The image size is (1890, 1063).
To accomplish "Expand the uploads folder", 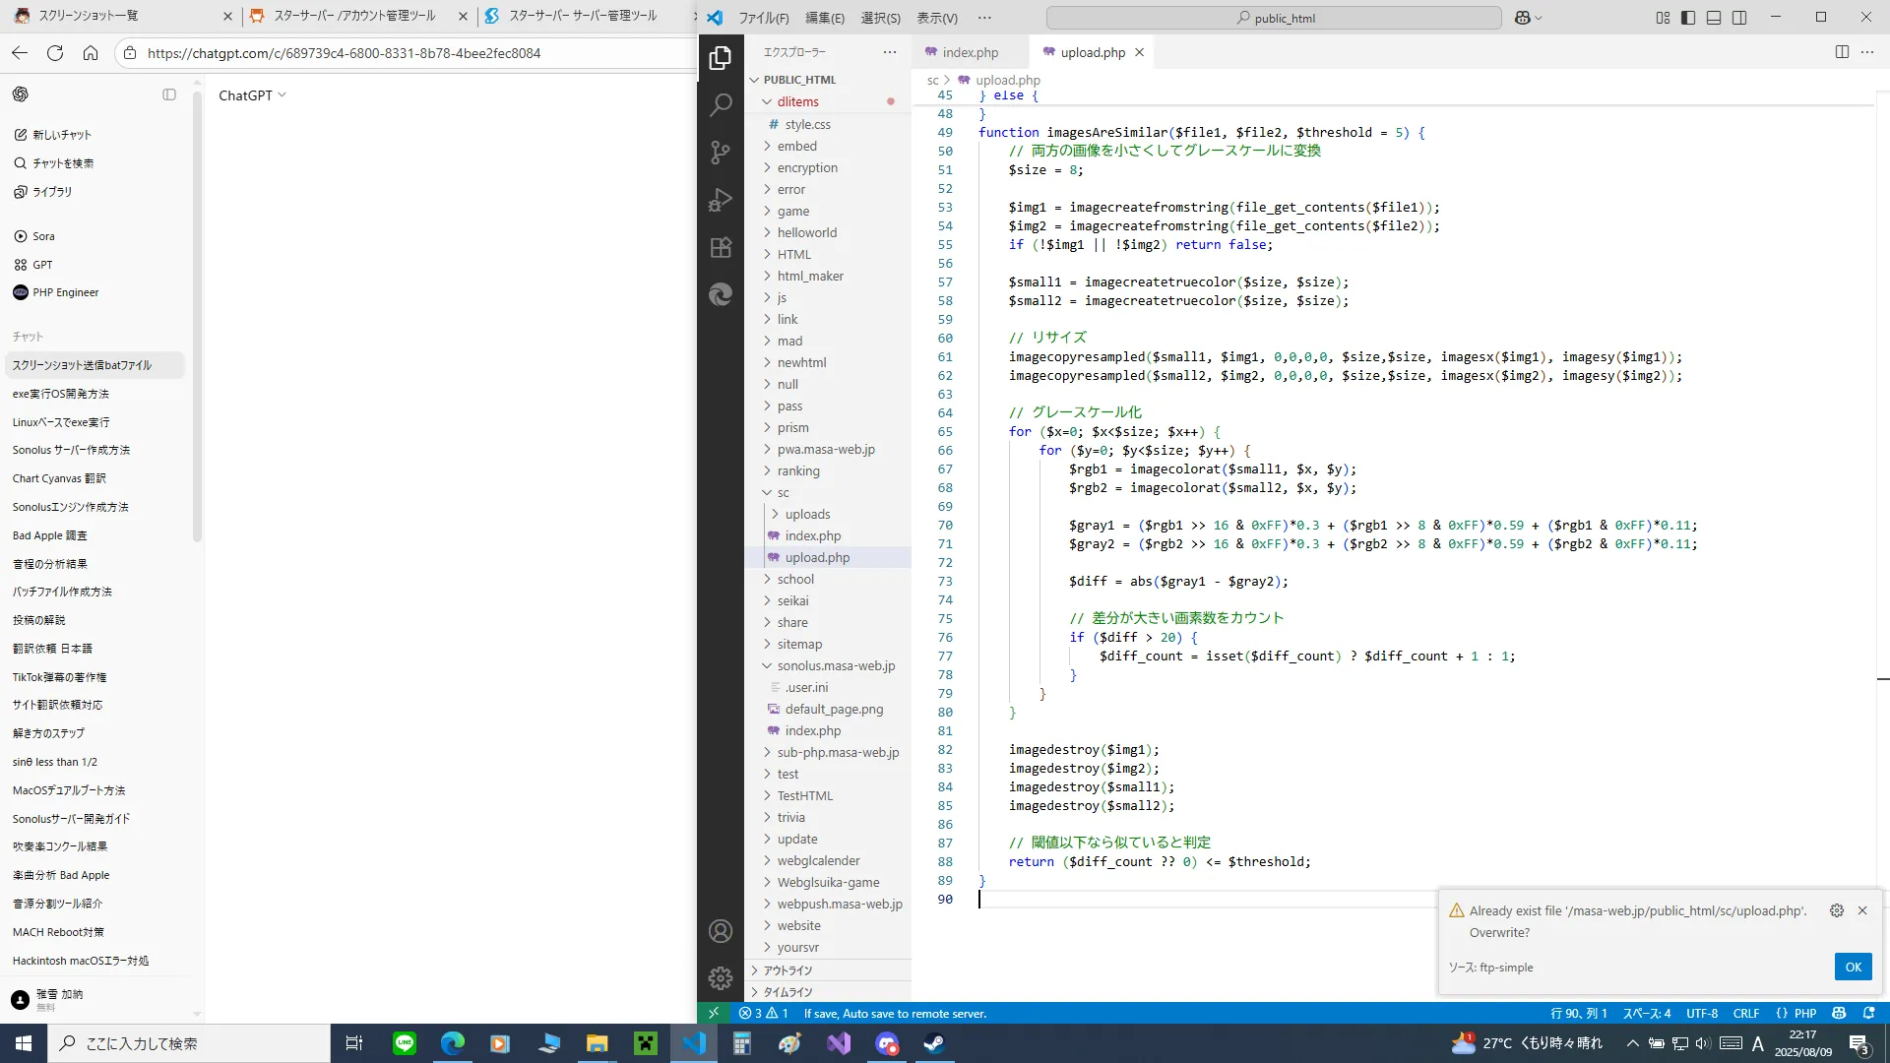I will pyautogui.click(x=807, y=514).
